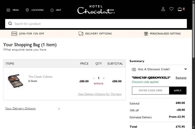Click the SRHC10F-QBRKMVX5L3 code text
The image size is (195, 129).
tap(151, 78)
